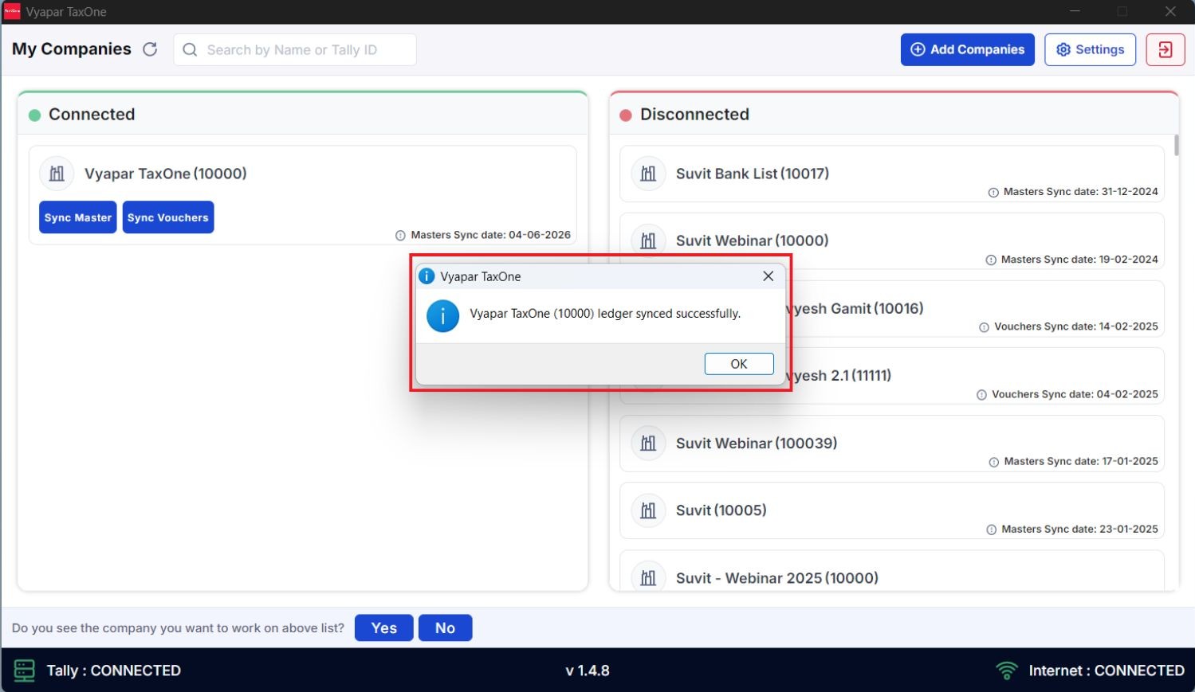Click the blue info icon in dialog body

(x=442, y=315)
